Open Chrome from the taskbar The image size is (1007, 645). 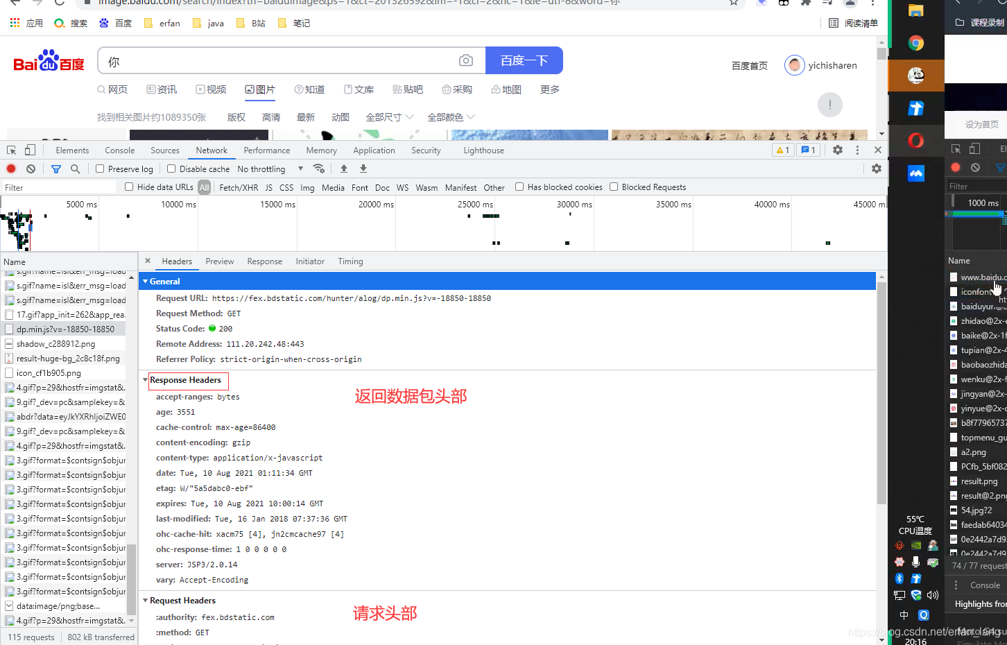pos(916,43)
